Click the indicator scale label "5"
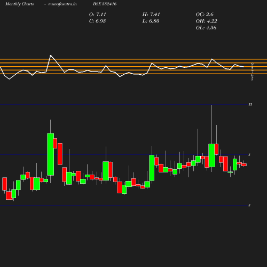This screenshot has height=267, width=267. [x=252, y=79]
